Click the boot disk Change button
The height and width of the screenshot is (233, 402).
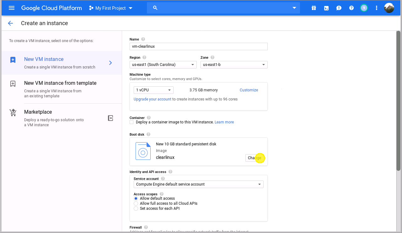click(x=255, y=158)
